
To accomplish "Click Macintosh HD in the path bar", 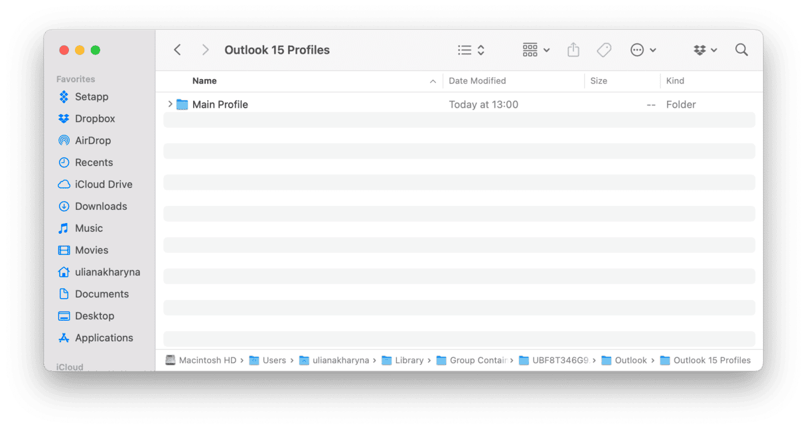I will (x=202, y=361).
